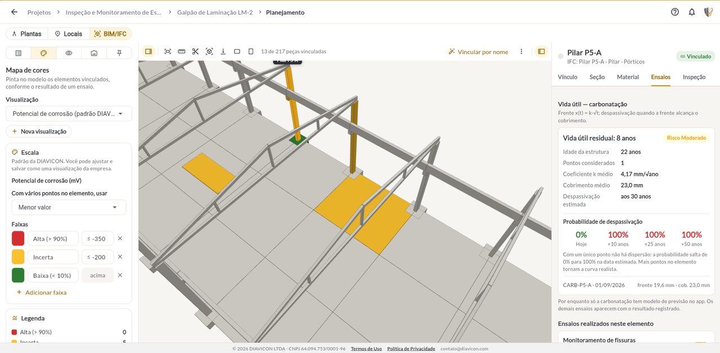Open the Inspeção tab

[x=694, y=77]
